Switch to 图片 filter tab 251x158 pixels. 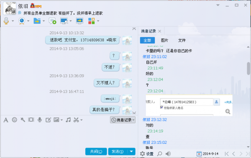164,40
